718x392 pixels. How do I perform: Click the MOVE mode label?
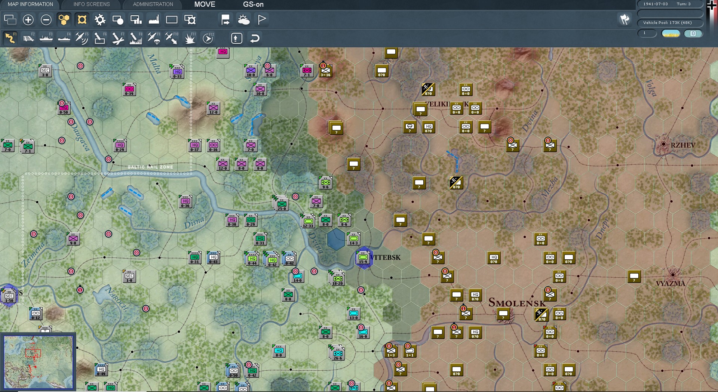205,4
